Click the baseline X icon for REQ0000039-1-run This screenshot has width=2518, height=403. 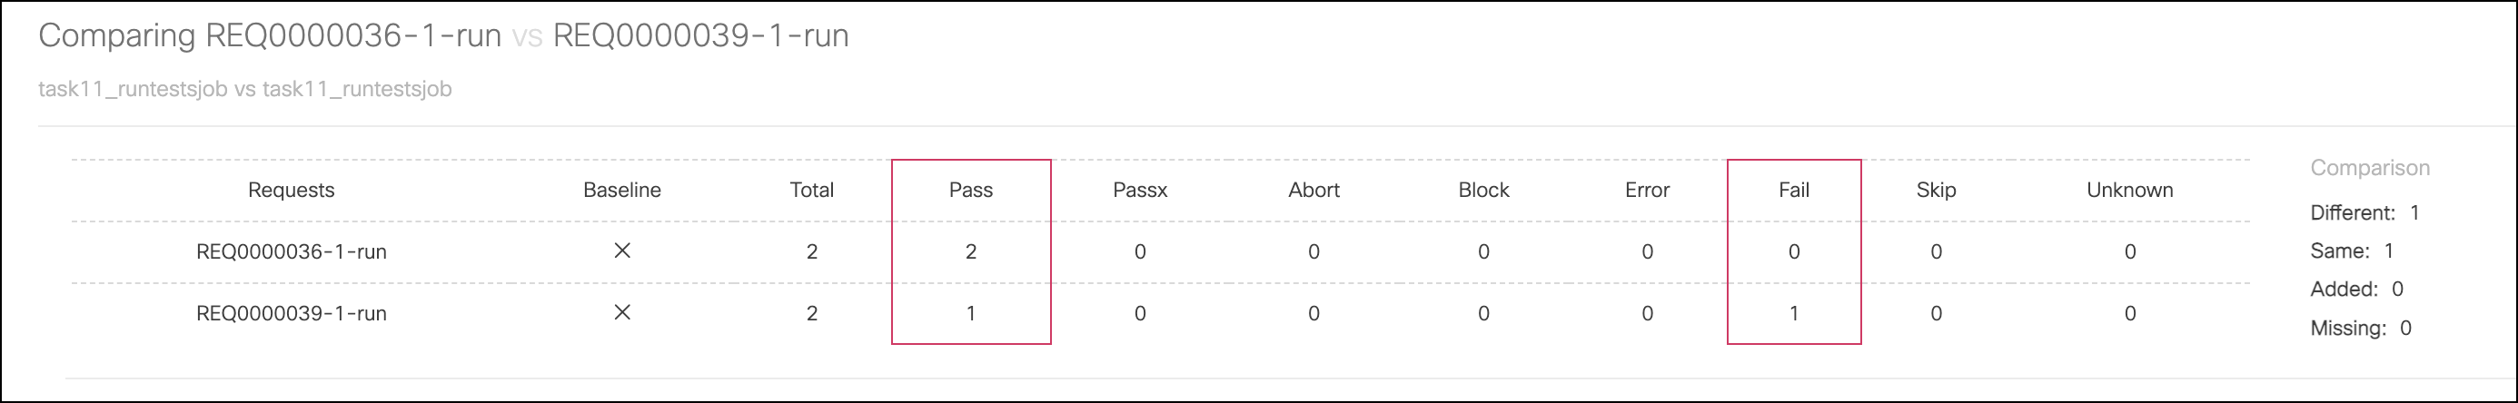pos(621,312)
